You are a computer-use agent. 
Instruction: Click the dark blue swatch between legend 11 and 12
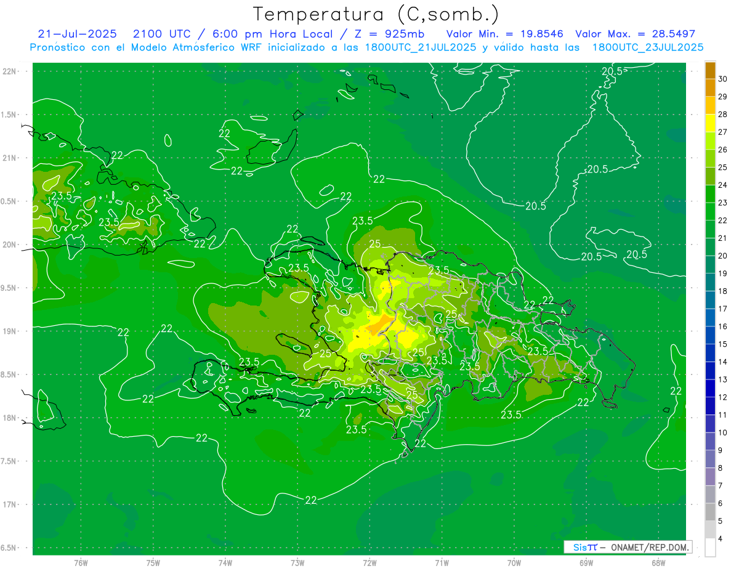710,406
